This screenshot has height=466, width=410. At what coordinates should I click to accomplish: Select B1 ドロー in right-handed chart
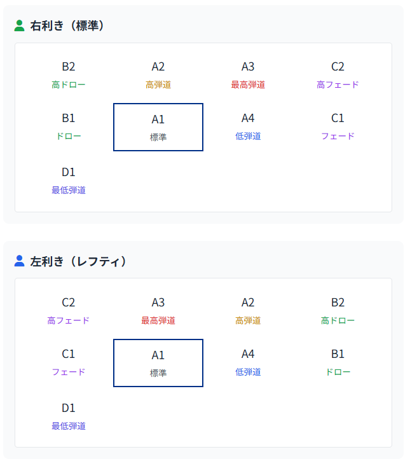click(69, 126)
